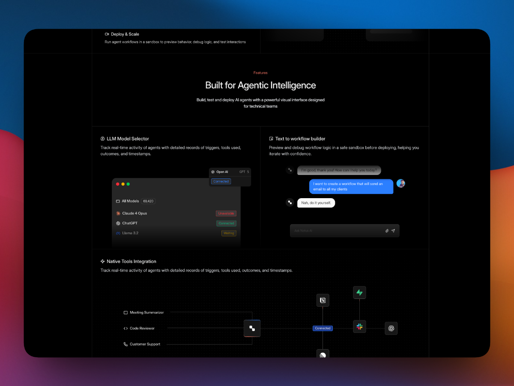Click the attachment paperclip in the chat input

point(387,230)
